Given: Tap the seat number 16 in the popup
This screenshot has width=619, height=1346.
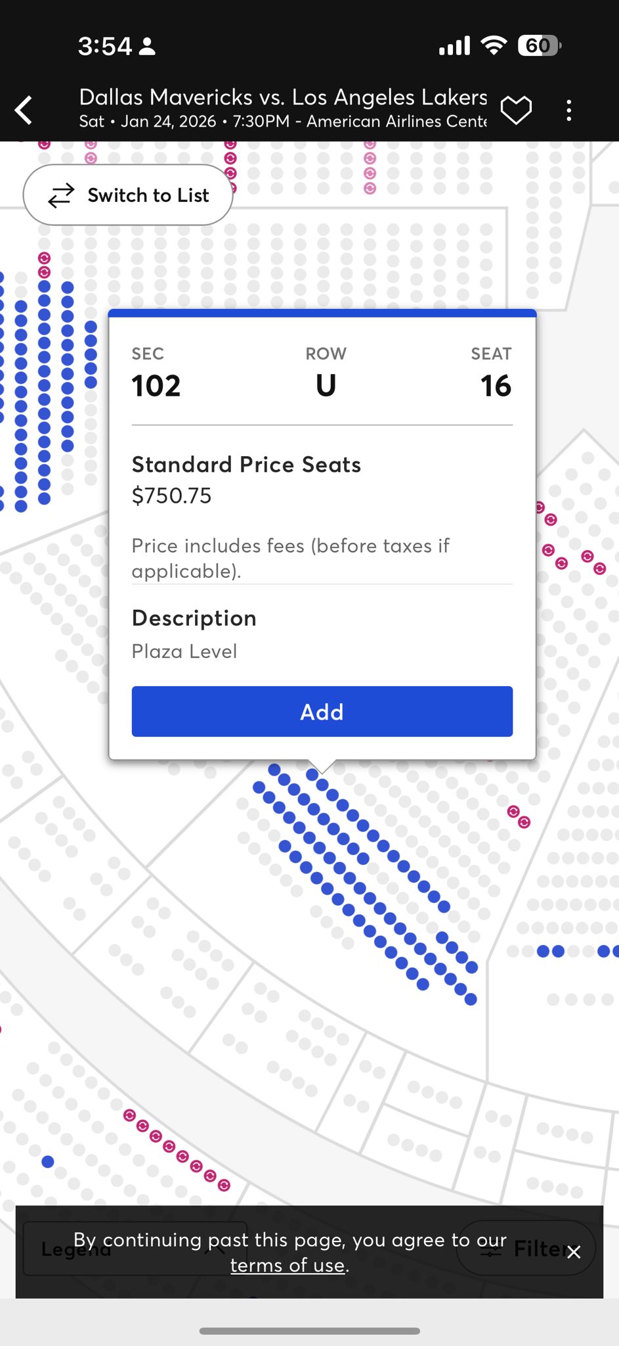Looking at the screenshot, I should pyautogui.click(x=496, y=386).
